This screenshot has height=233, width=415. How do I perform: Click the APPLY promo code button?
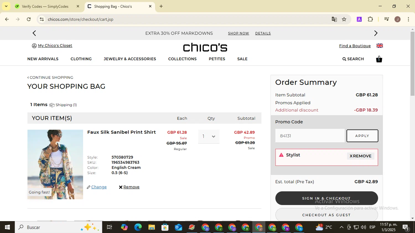(362, 136)
